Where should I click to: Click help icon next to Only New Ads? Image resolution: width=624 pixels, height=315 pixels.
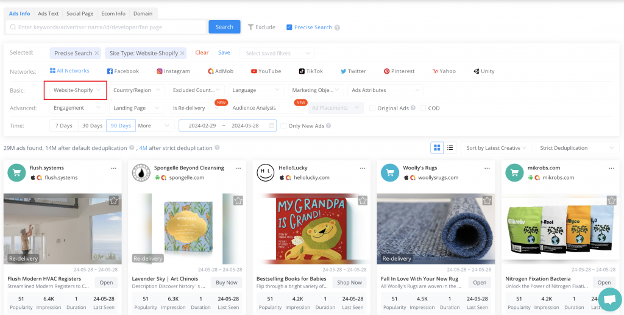point(328,126)
